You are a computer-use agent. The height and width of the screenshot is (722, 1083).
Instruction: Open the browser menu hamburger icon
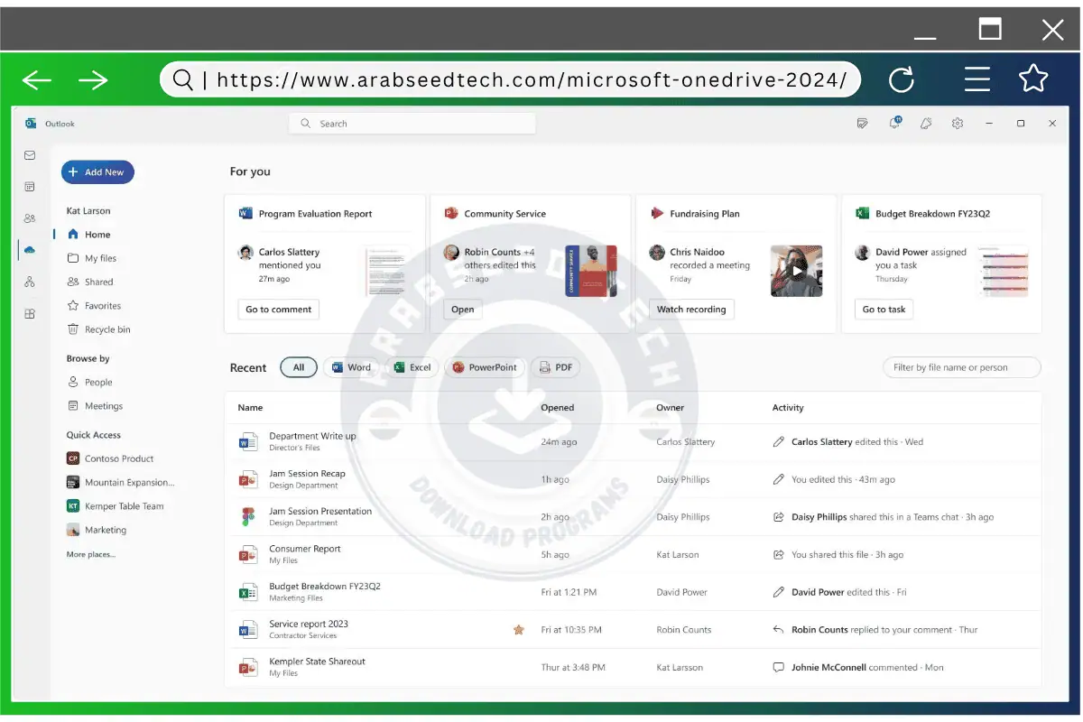point(977,79)
